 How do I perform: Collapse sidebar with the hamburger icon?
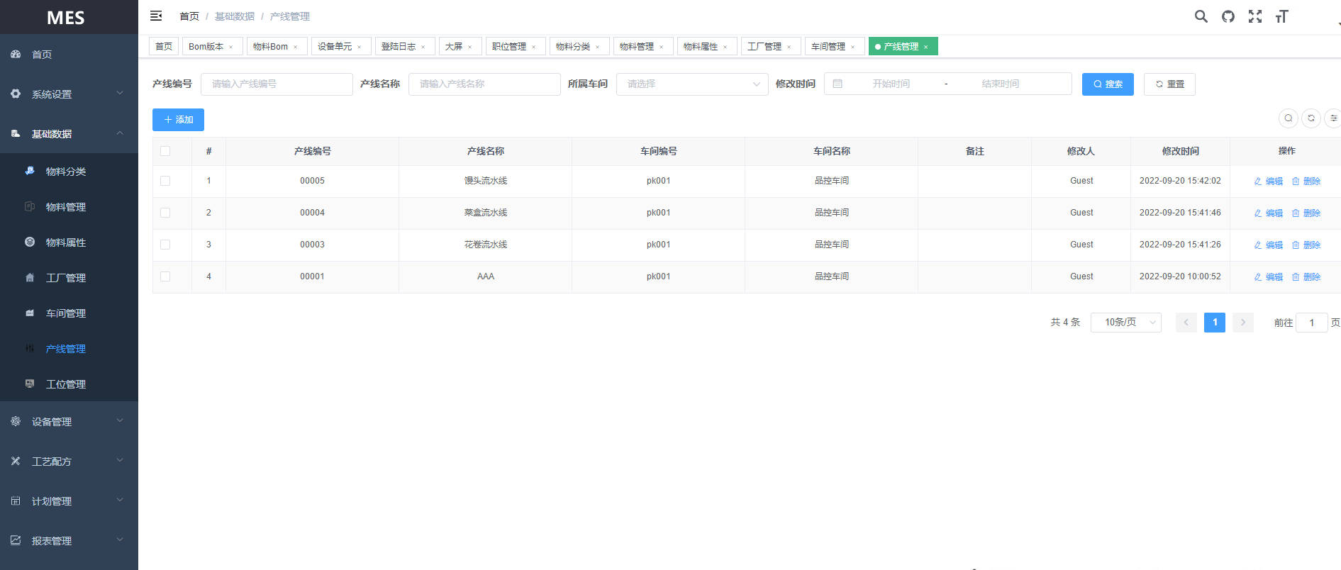click(x=156, y=16)
